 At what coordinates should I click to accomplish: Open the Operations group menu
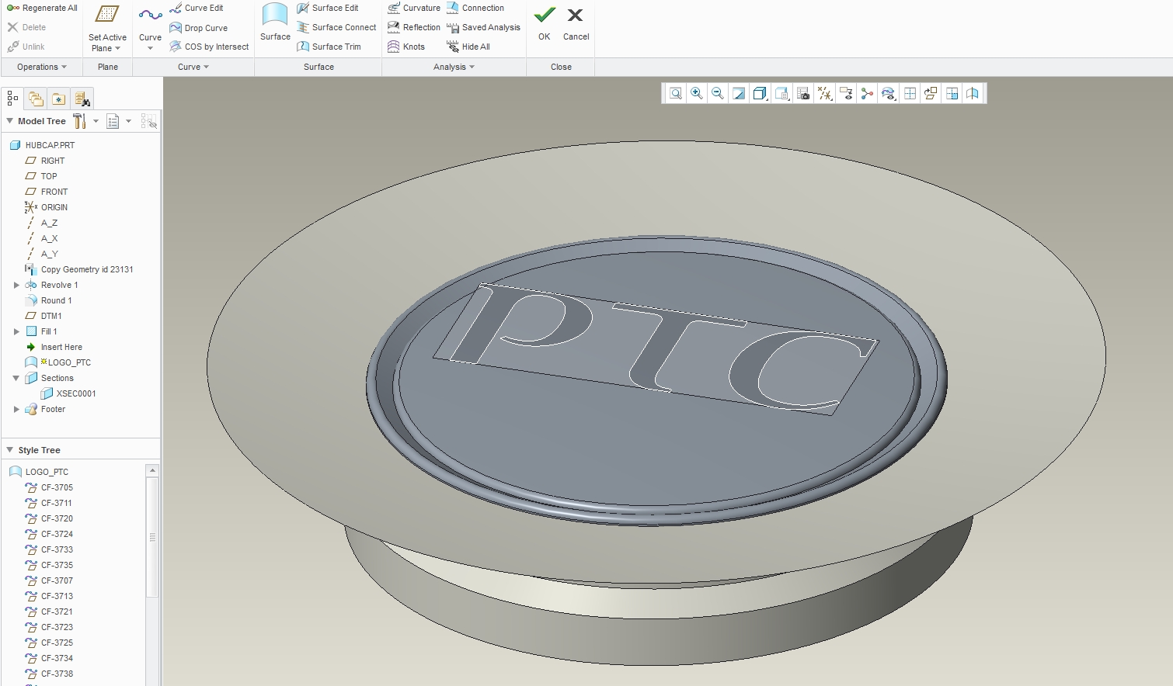tap(42, 67)
